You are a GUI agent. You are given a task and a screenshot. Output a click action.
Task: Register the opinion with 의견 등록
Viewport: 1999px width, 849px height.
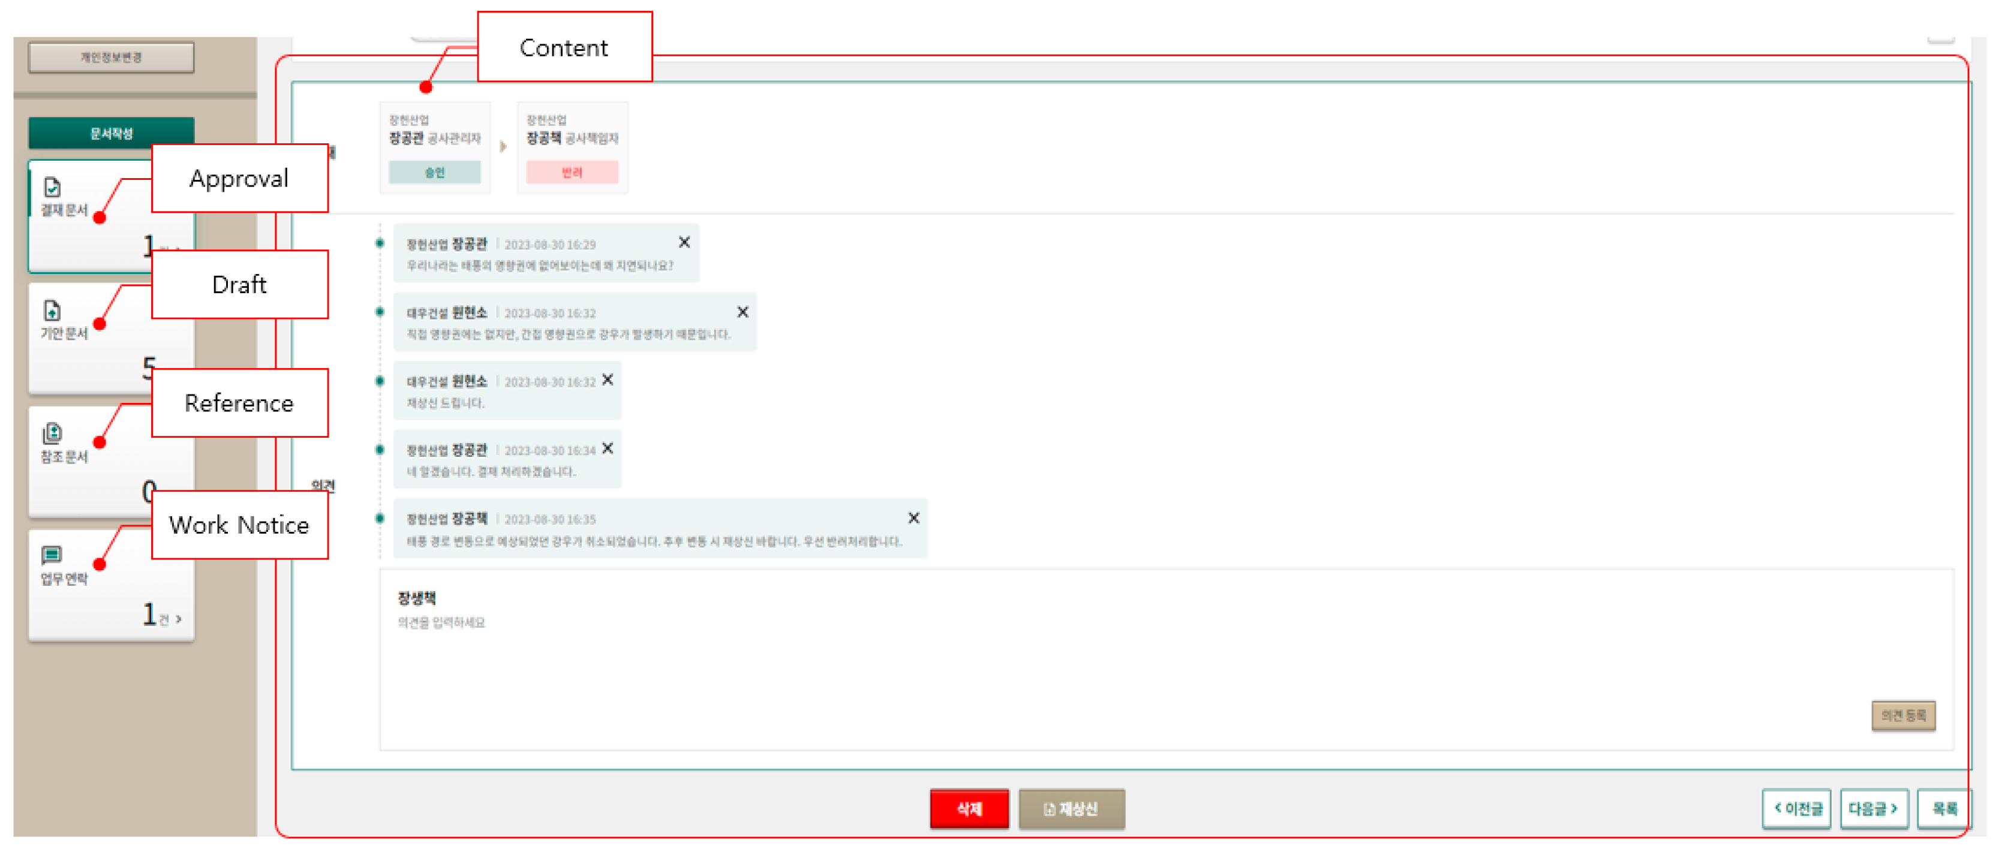coord(1904,715)
